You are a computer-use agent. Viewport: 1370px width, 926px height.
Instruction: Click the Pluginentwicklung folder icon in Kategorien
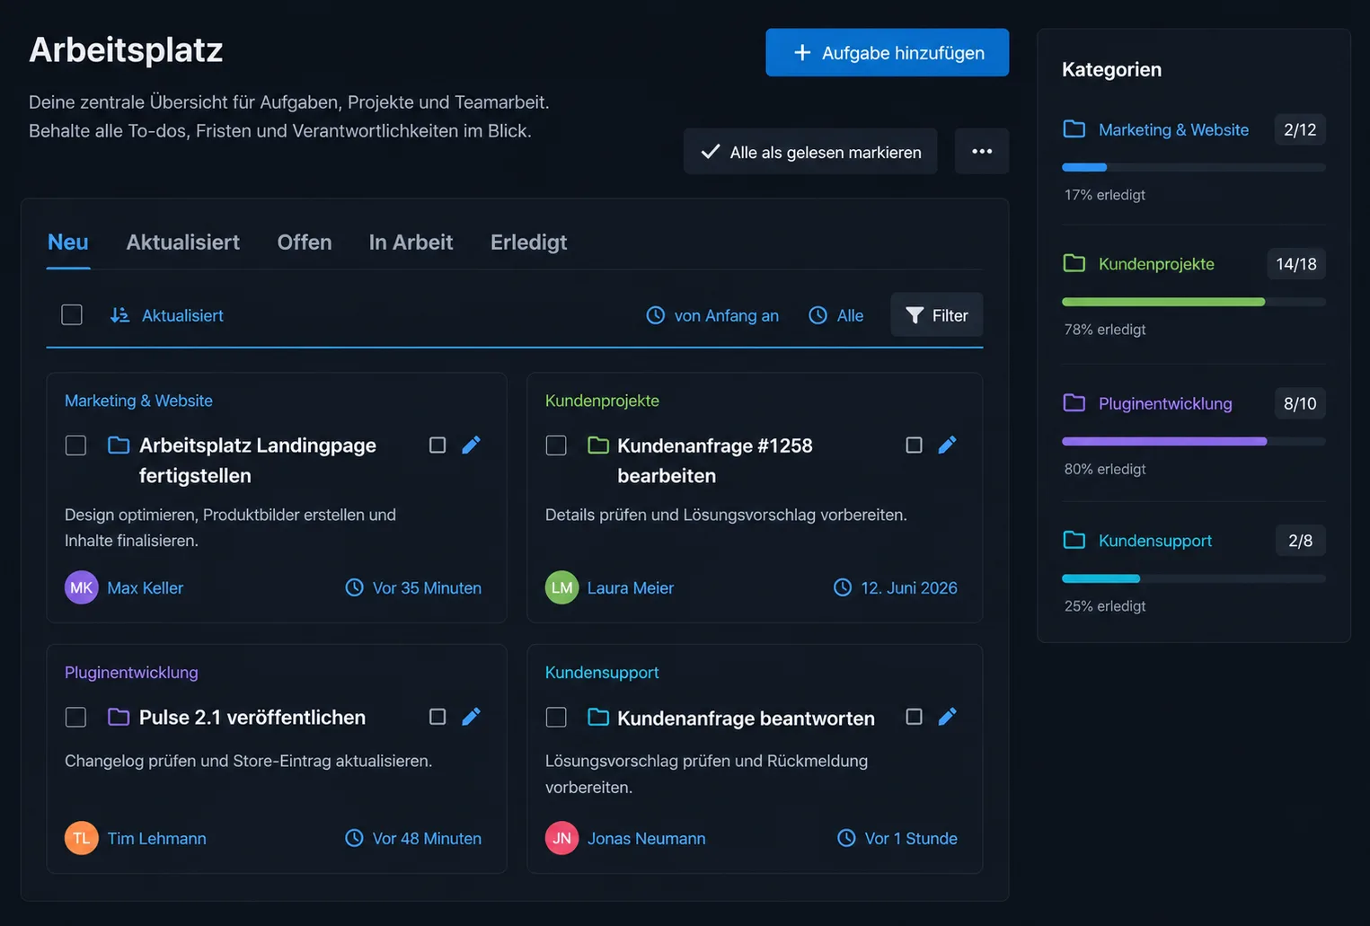tap(1074, 402)
